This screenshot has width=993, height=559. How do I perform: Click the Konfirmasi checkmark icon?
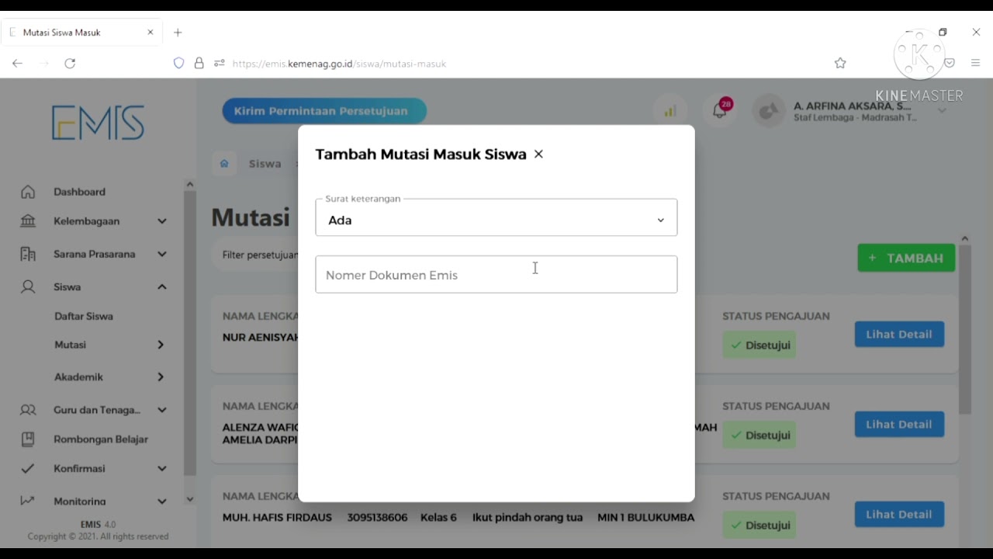point(28,469)
